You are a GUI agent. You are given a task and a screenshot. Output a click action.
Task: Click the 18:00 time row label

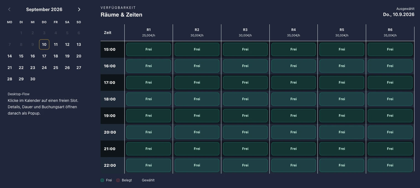coord(110,99)
